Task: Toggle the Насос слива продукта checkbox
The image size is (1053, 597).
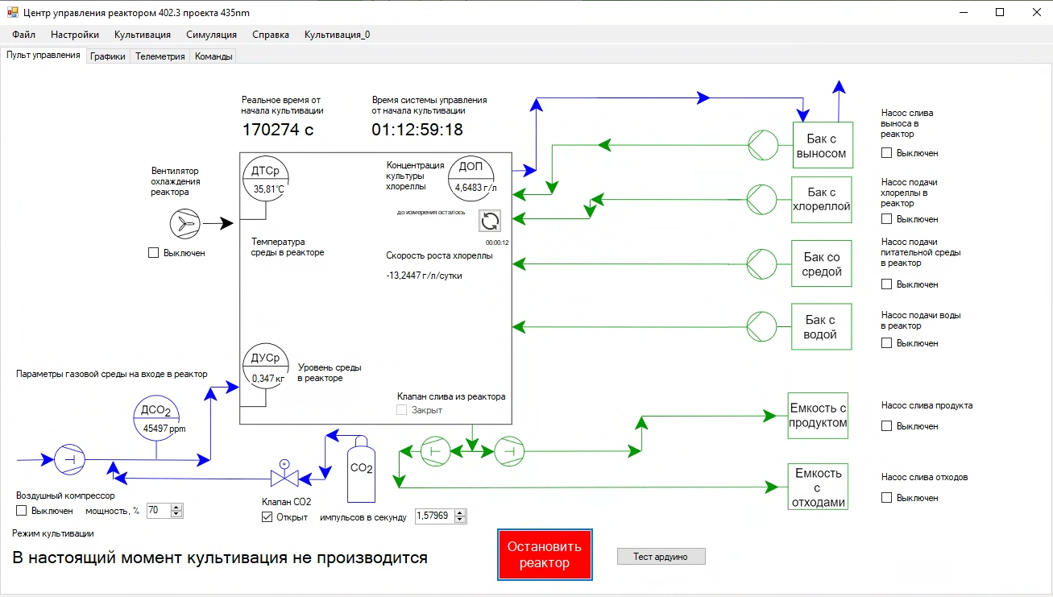Action: pos(887,426)
